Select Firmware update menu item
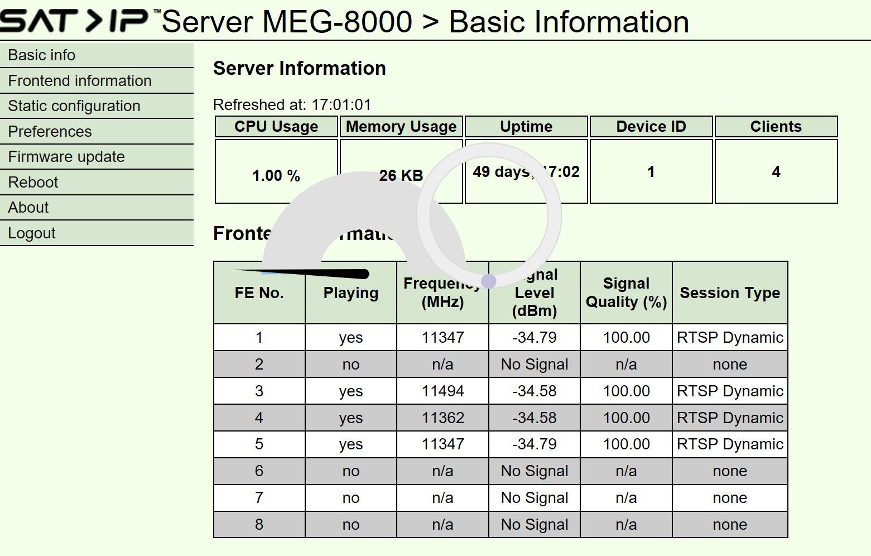Image resolution: width=871 pixels, height=556 pixels. (x=97, y=157)
